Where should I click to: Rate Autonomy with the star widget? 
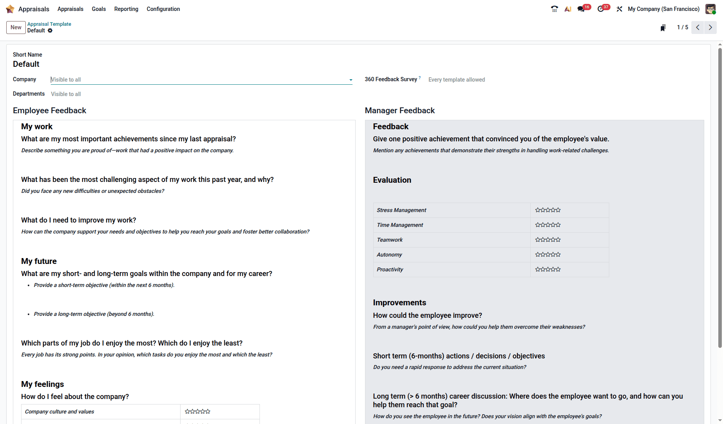point(548,255)
